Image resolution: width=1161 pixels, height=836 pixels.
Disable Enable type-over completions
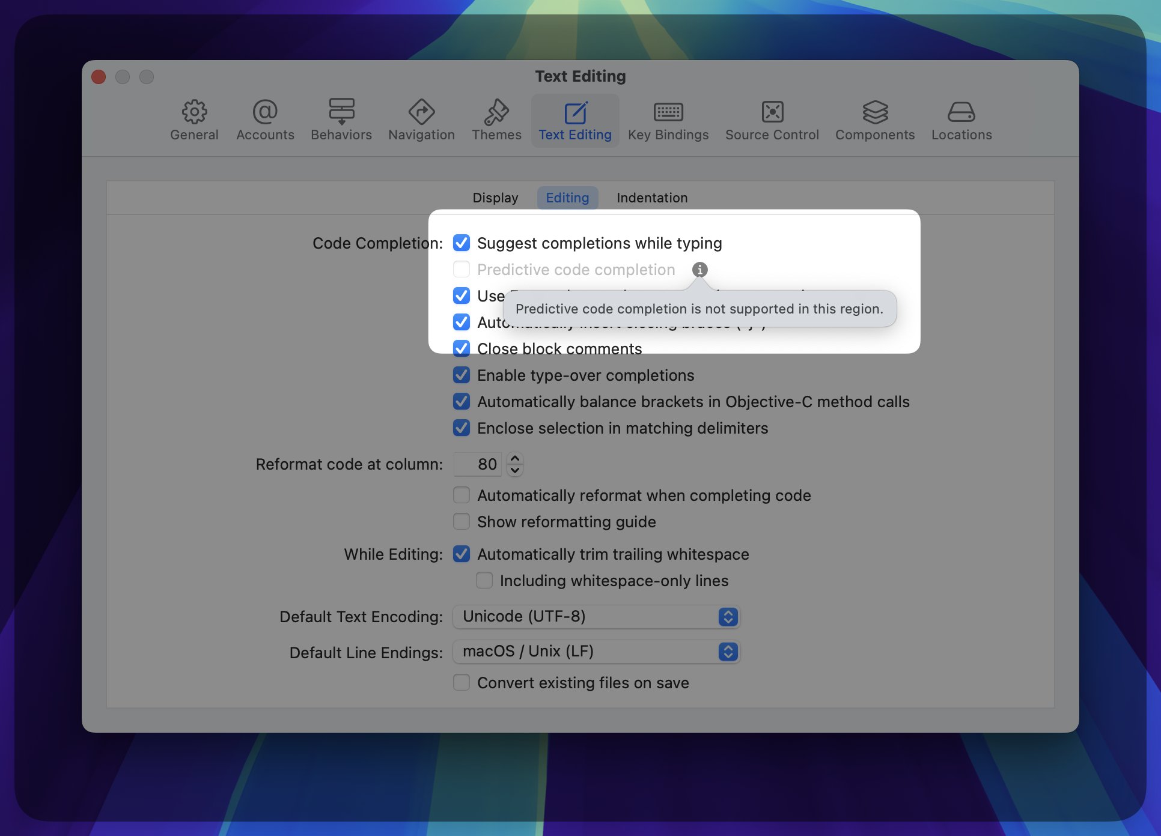462,375
